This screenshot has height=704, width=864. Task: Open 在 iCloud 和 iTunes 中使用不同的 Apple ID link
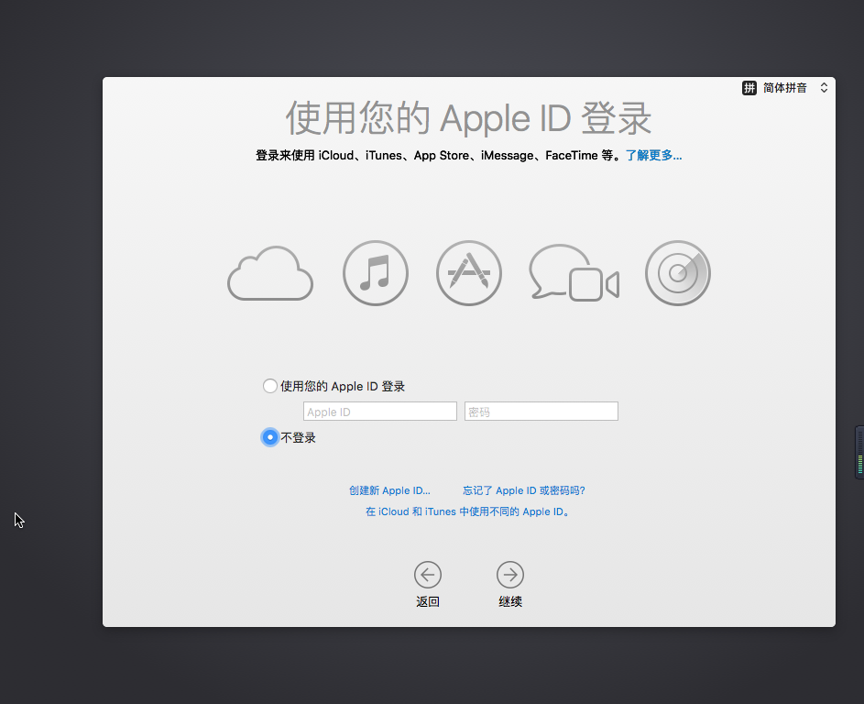468,511
